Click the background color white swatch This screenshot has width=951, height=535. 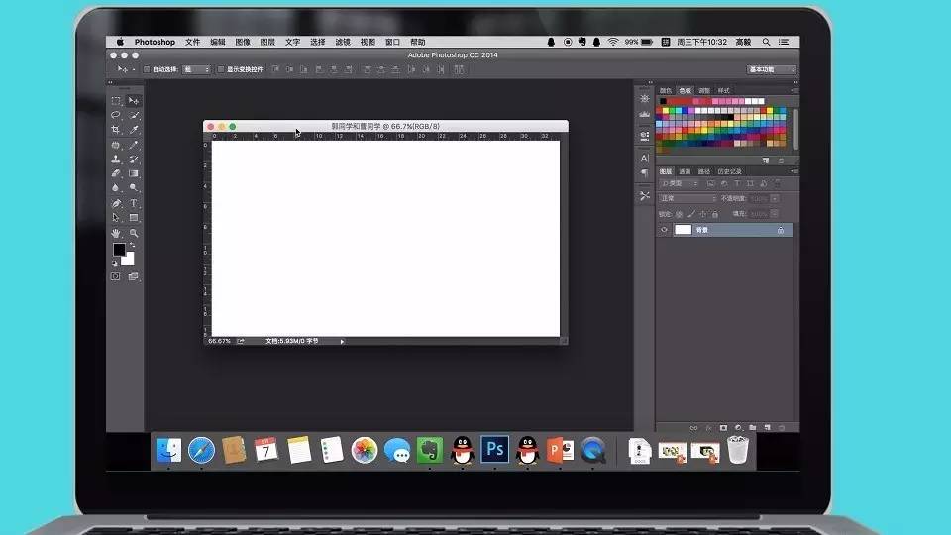[129, 261]
